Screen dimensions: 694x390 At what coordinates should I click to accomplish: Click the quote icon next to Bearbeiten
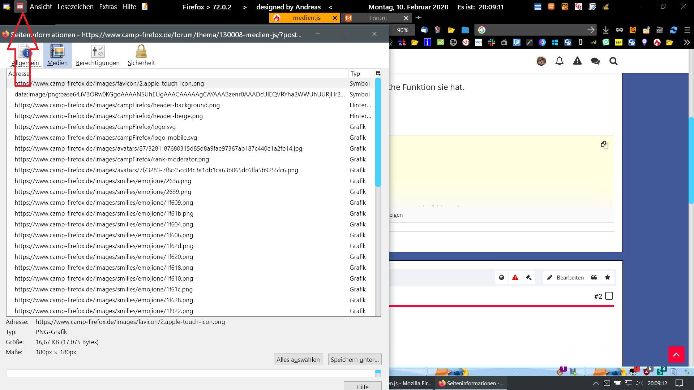tap(594, 277)
